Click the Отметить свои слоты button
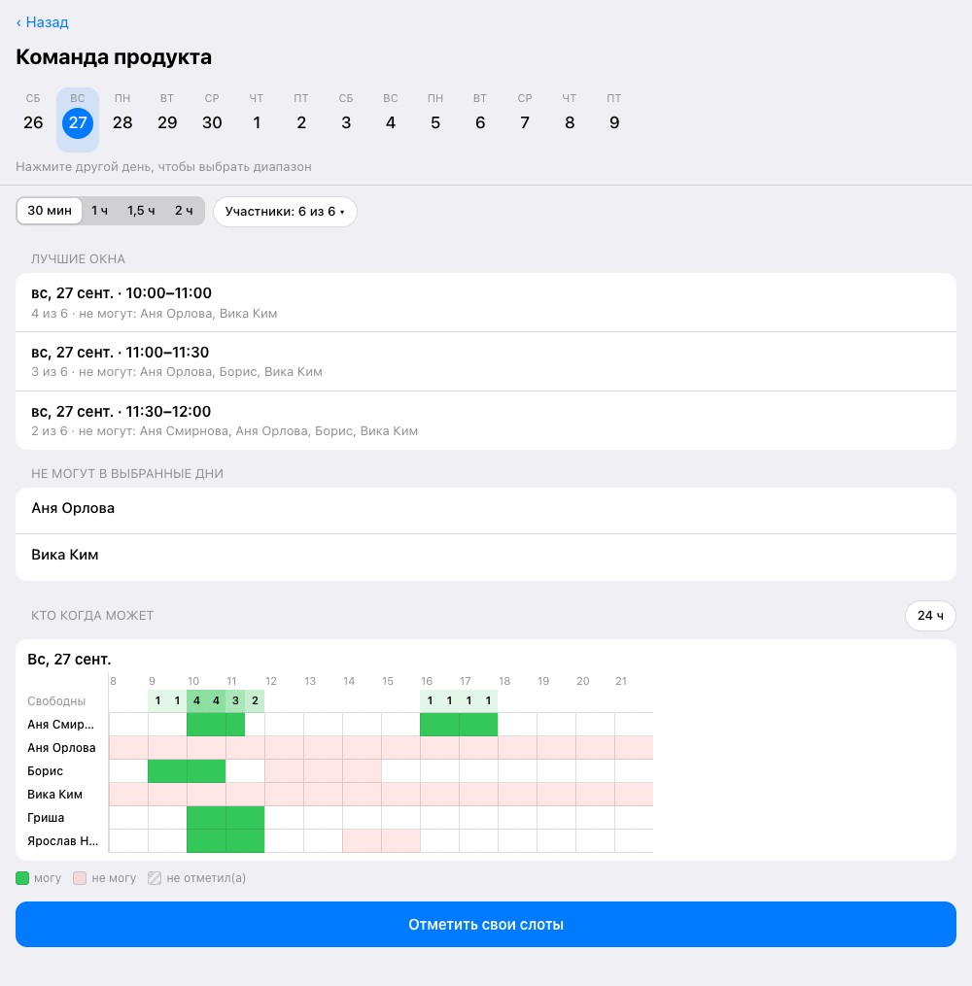The image size is (972, 986). (486, 925)
